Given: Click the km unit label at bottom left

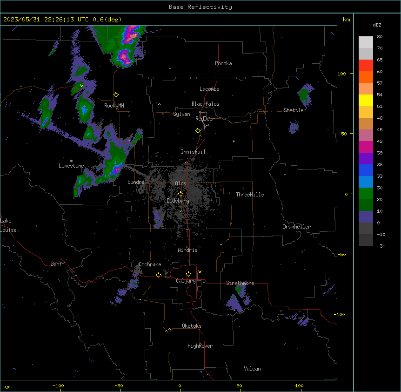Looking at the screenshot, I should pos(7,386).
